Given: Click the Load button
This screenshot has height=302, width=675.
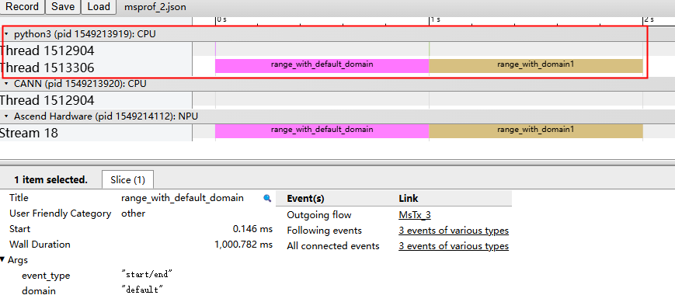Looking at the screenshot, I should [x=99, y=7].
